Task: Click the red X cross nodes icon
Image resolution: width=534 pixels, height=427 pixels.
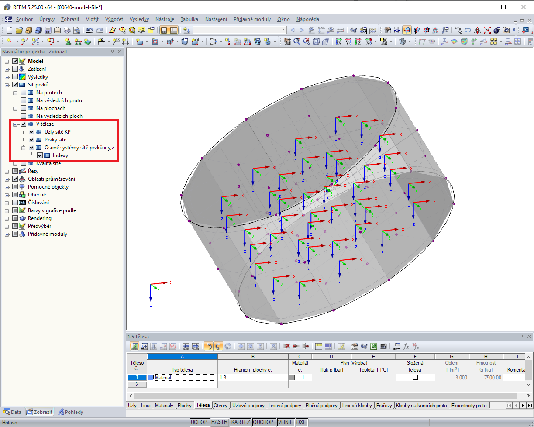Action: [487, 30]
